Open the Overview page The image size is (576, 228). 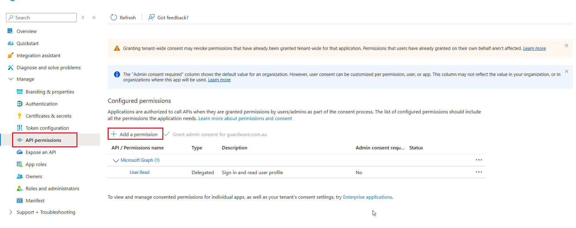click(26, 31)
